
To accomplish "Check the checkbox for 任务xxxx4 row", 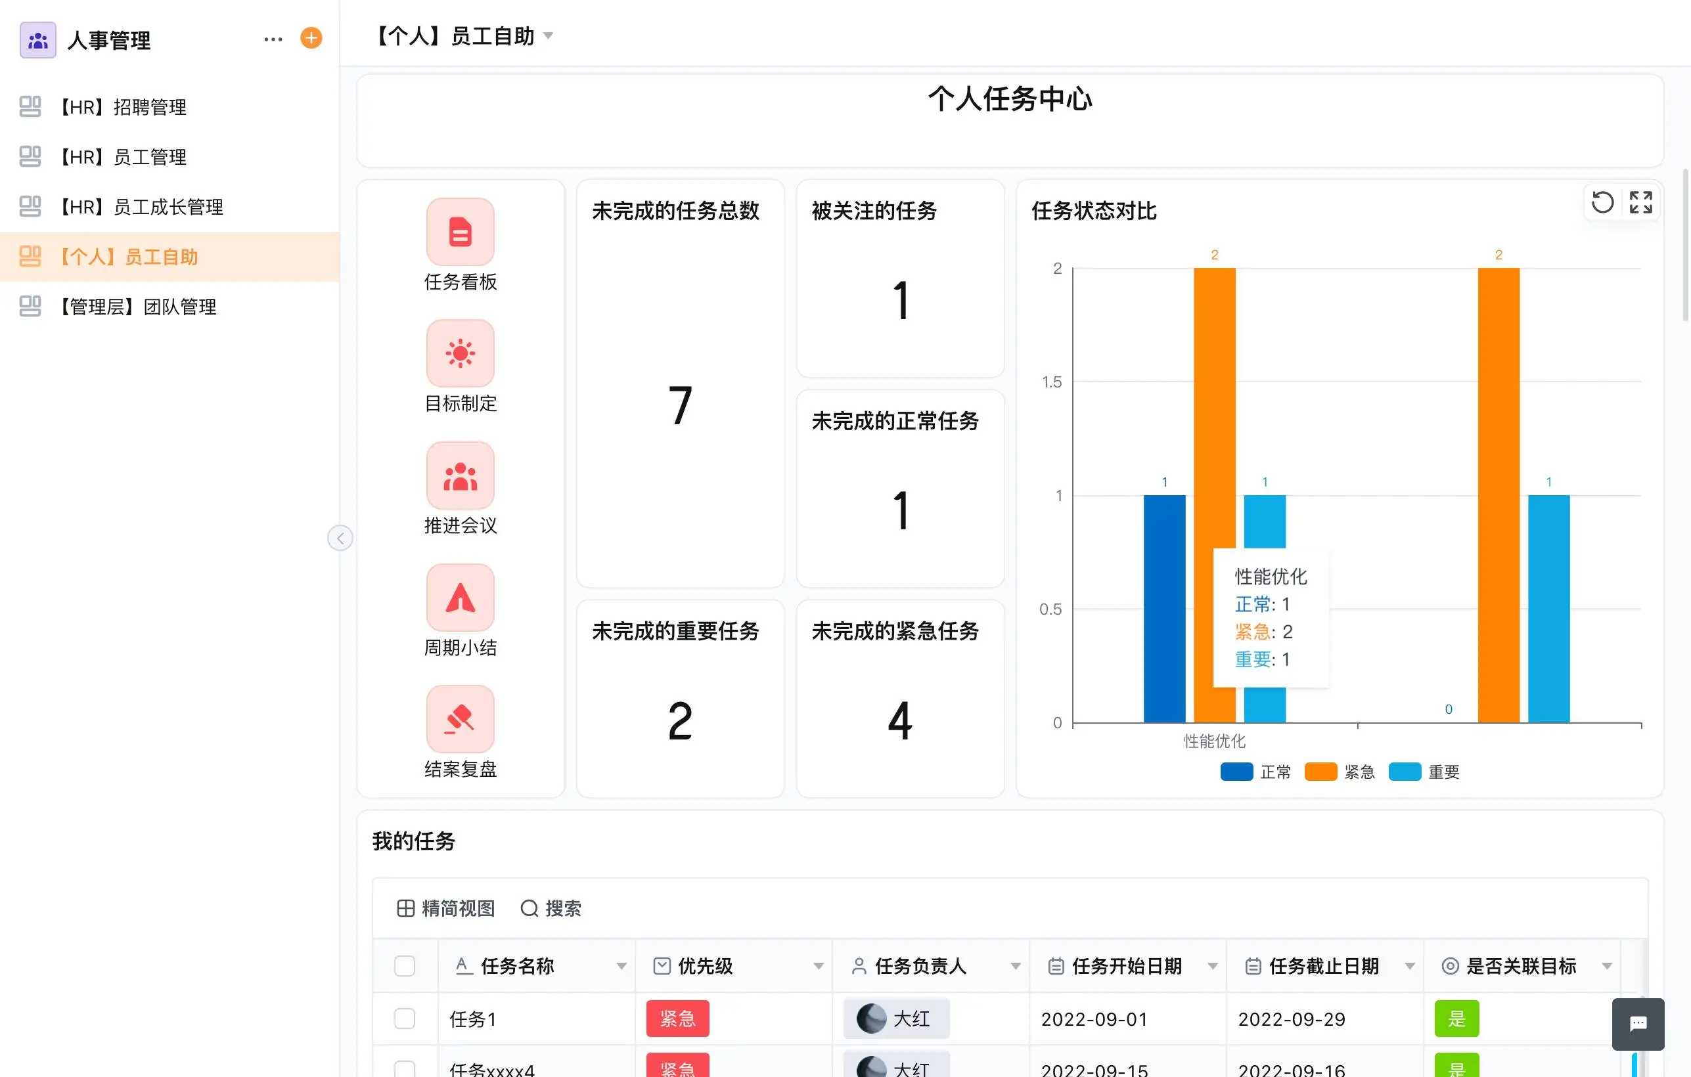I will pos(405,1070).
